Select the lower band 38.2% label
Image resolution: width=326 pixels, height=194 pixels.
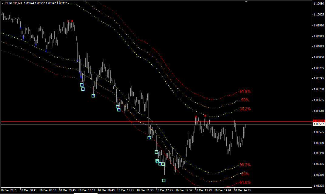tap(245, 165)
